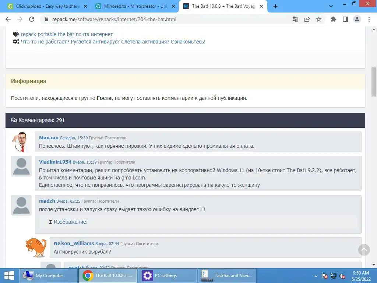Open Taskbar and Navigation taskbar item
The image size is (377, 283).
tap(227, 276)
